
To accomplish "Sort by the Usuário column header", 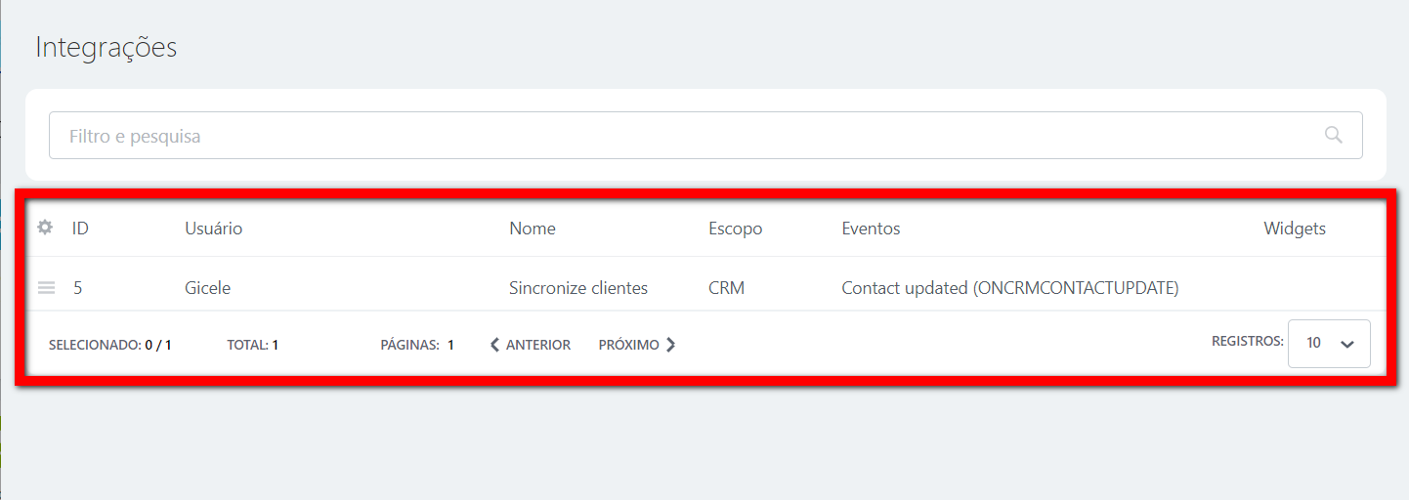I will point(213,229).
